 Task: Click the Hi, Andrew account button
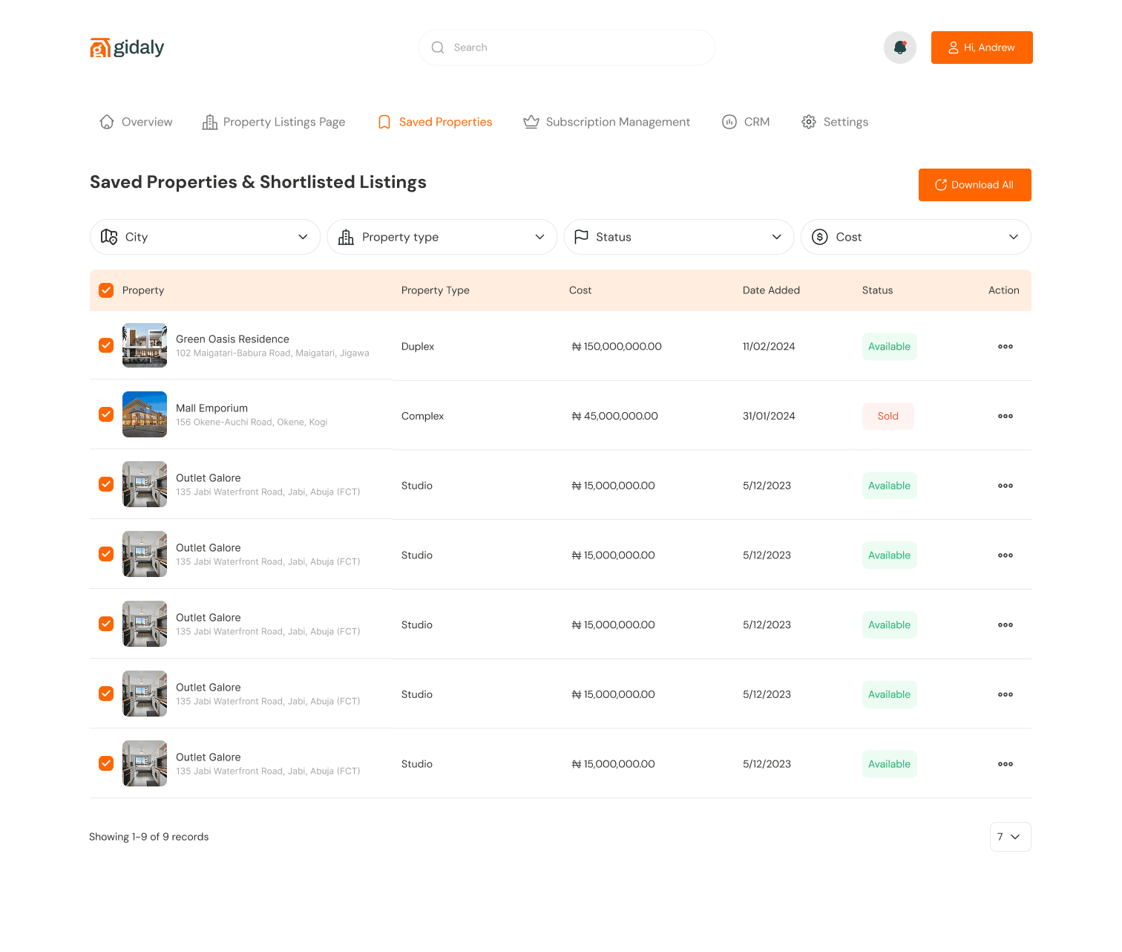(982, 48)
